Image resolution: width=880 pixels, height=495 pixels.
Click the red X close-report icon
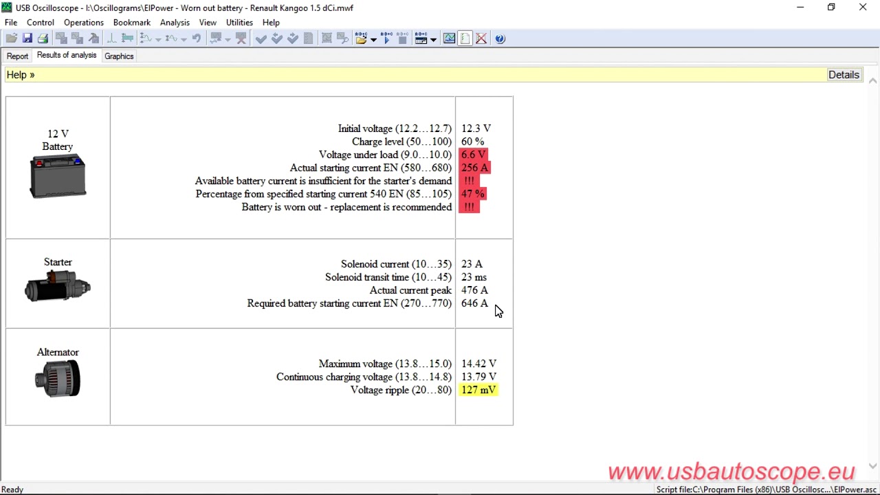(481, 38)
